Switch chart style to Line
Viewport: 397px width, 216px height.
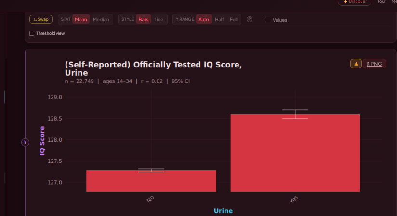point(159,20)
